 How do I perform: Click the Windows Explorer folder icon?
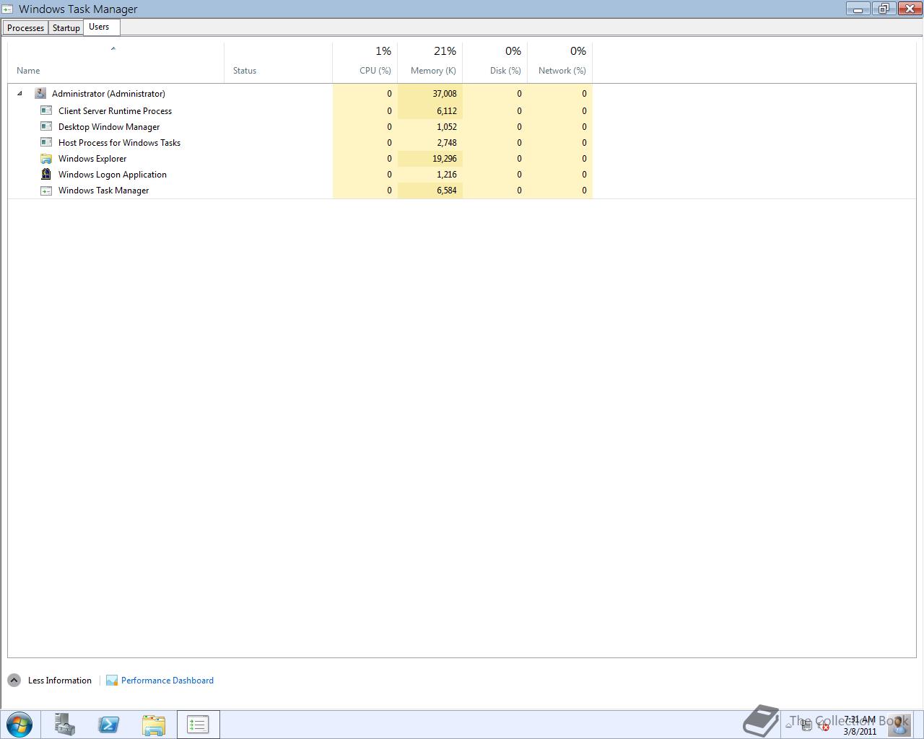(x=46, y=158)
